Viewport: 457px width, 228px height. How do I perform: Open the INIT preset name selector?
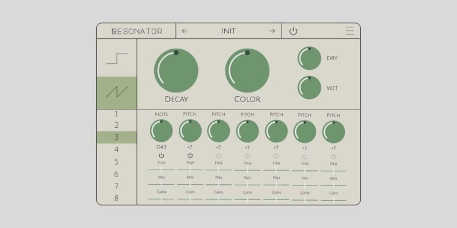pyautogui.click(x=228, y=31)
